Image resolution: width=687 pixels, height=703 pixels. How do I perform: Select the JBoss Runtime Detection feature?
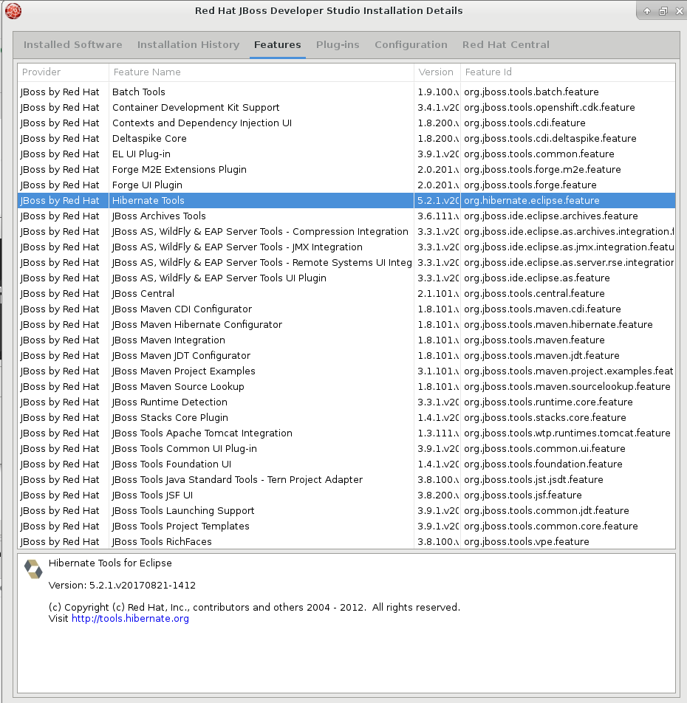pyautogui.click(x=346, y=402)
